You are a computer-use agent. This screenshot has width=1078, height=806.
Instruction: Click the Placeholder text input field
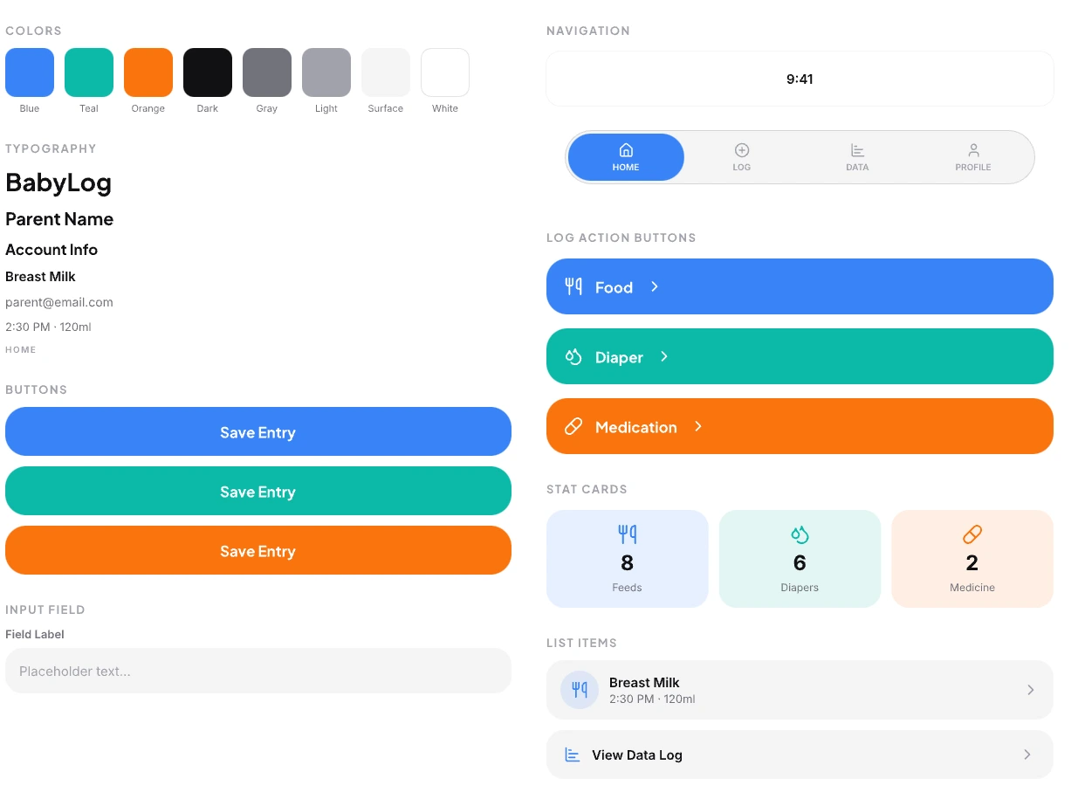(x=258, y=671)
